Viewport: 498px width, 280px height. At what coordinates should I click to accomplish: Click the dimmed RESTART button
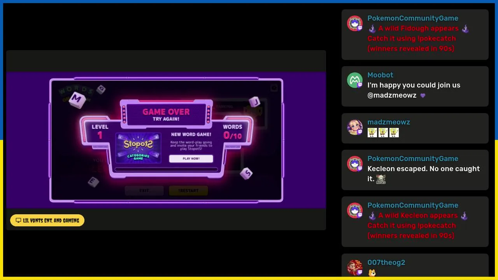188,191
